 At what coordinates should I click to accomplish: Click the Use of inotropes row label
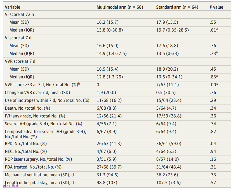pyautogui.click(x=47, y=100)
